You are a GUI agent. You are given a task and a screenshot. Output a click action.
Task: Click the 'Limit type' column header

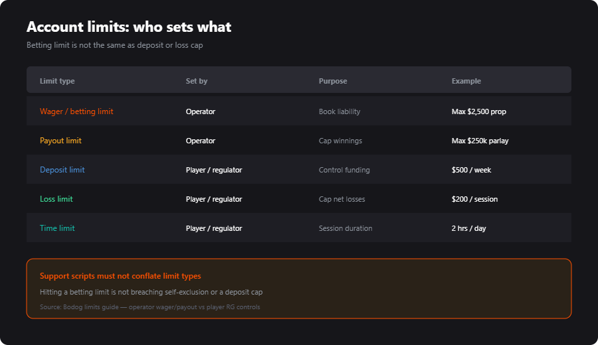[57, 81]
